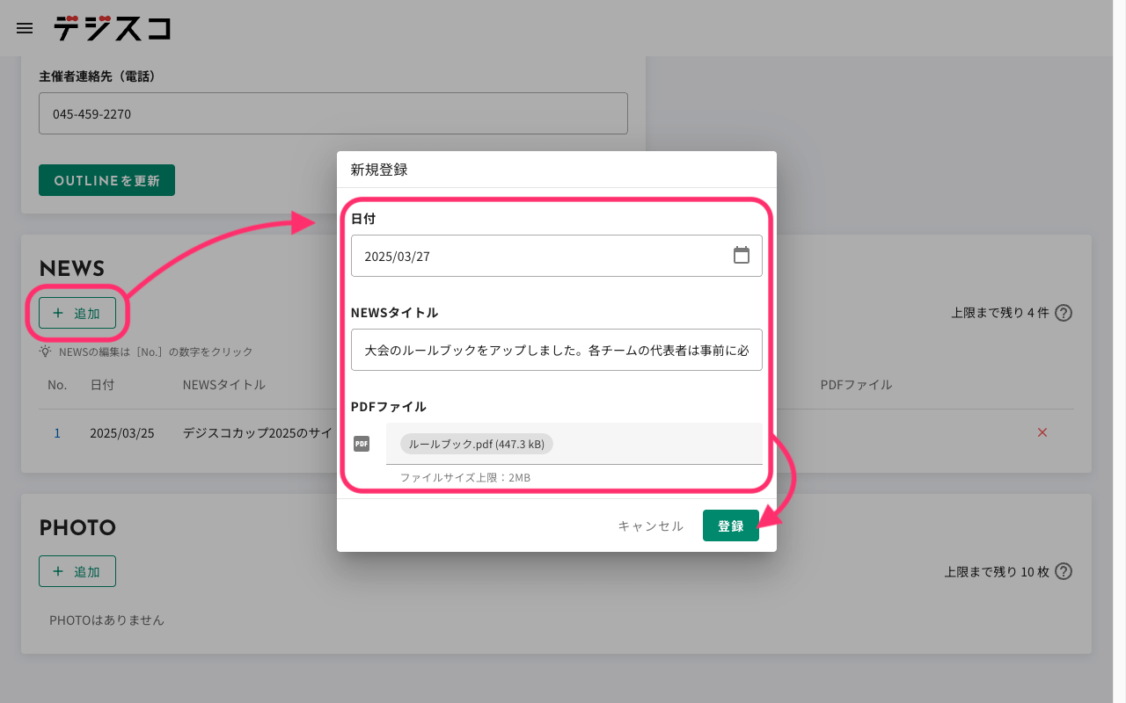Click the NEWSタイトル input field
Viewport: 1126px width, 703px height.
pyautogui.click(x=557, y=350)
